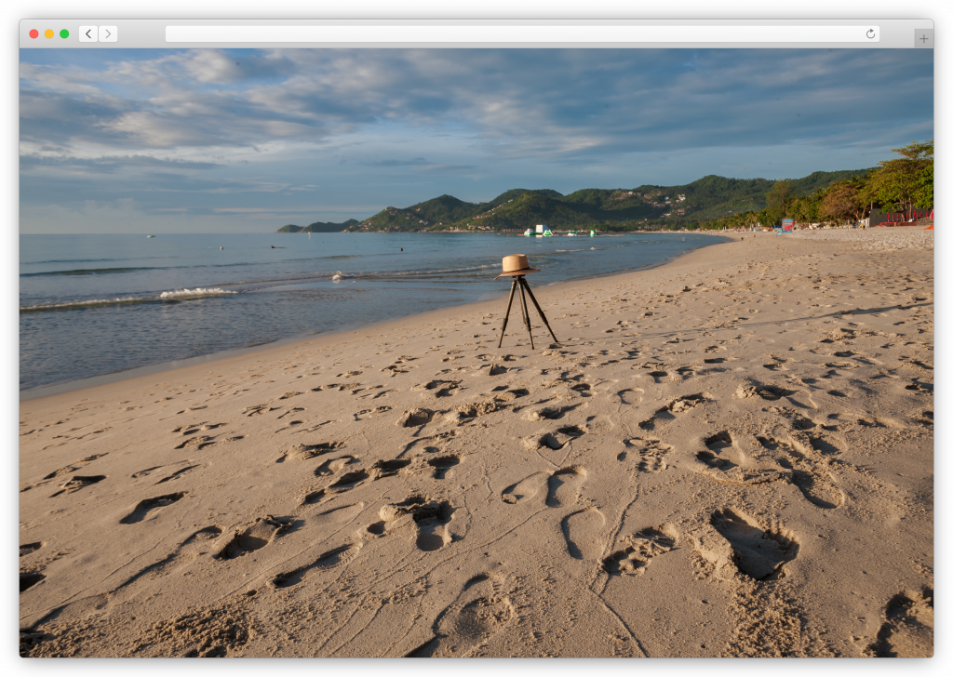Go back with the browser back arrow
This screenshot has width=953, height=677.
(x=88, y=34)
